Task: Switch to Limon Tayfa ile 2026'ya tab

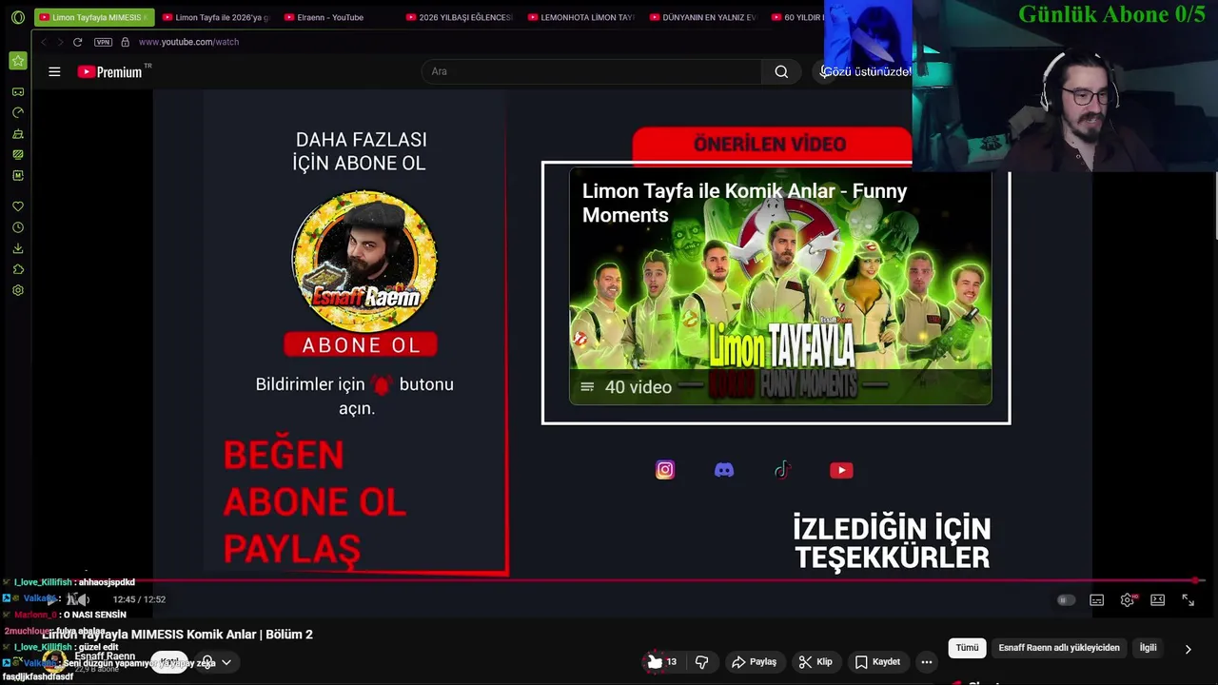Action: click(x=216, y=17)
